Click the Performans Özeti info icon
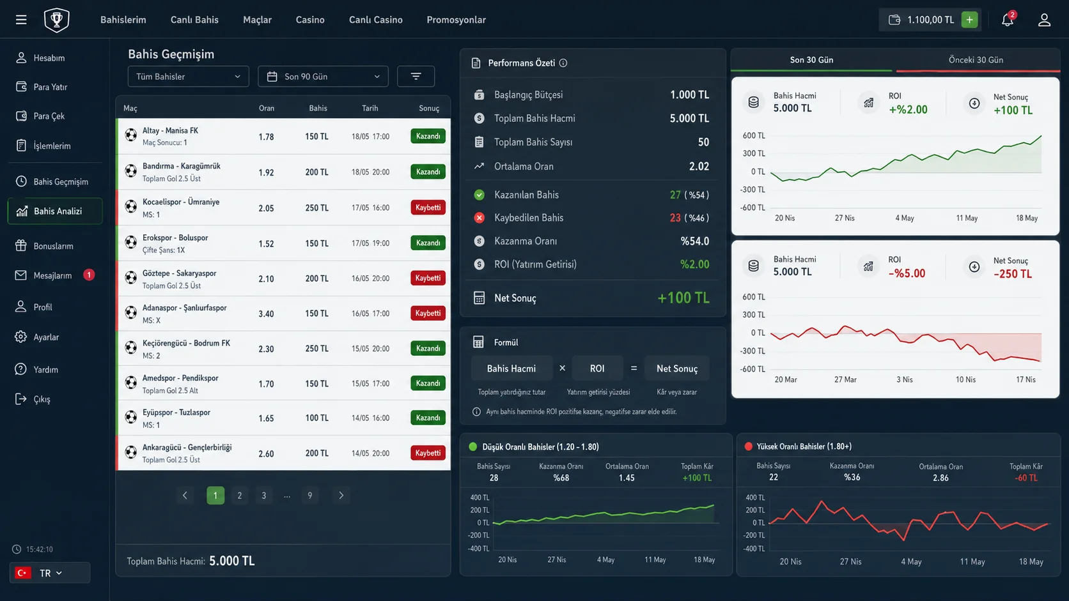Image resolution: width=1069 pixels, height=601 pixels. (x=563, y=63)
